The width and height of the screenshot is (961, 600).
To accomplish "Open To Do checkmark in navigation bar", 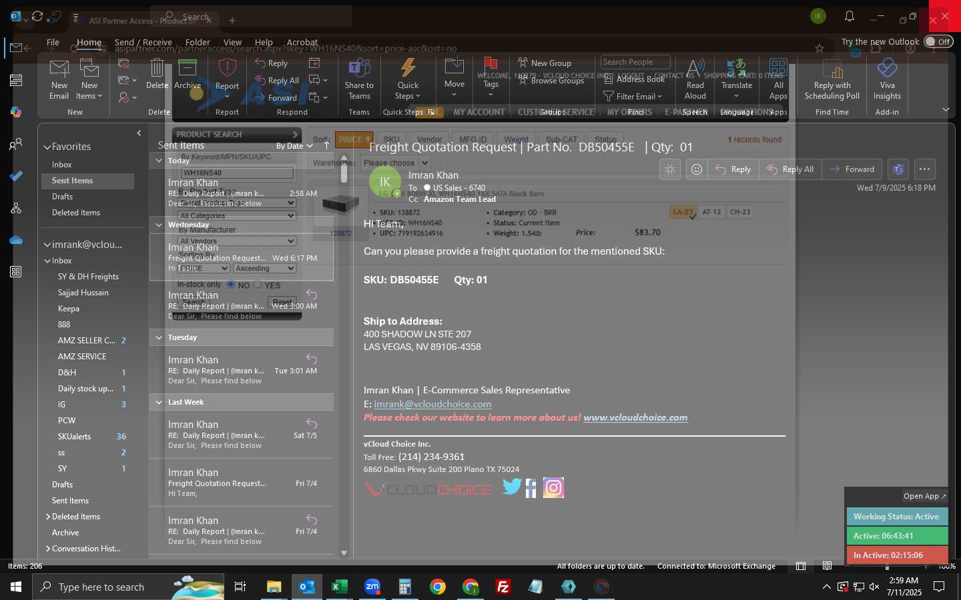I will pyautogui.click(x=16, y=176).
